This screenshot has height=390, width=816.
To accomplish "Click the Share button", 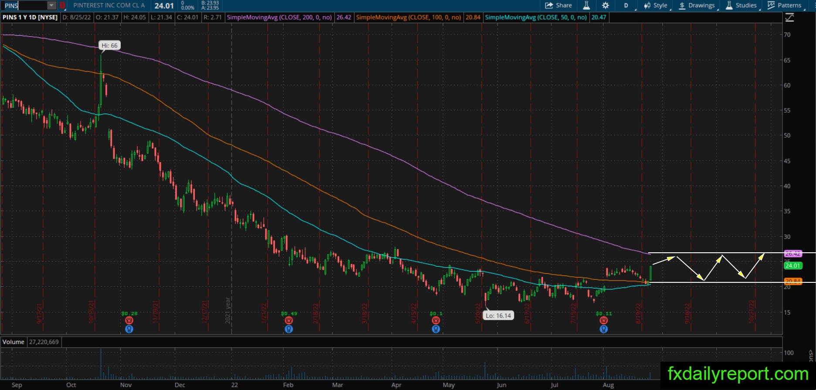I will tap(558, 6).
